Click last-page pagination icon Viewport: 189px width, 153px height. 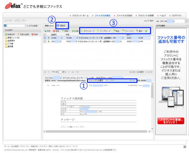click(x=73, y=72)
